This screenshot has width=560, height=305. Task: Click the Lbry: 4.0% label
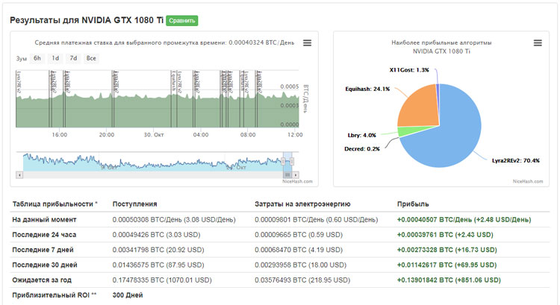(x=362, y=135)
